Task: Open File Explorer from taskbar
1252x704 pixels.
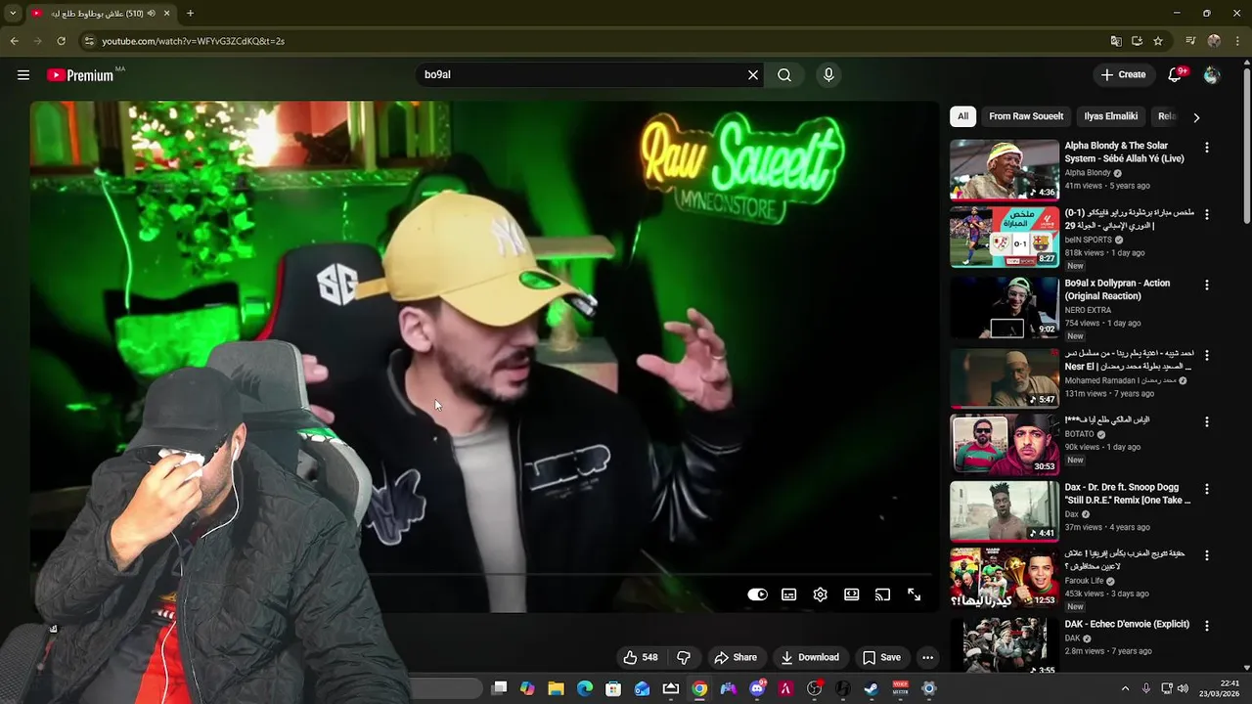Action: (x=556, y=688)
